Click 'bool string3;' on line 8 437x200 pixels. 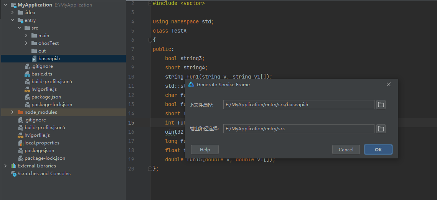185,58
